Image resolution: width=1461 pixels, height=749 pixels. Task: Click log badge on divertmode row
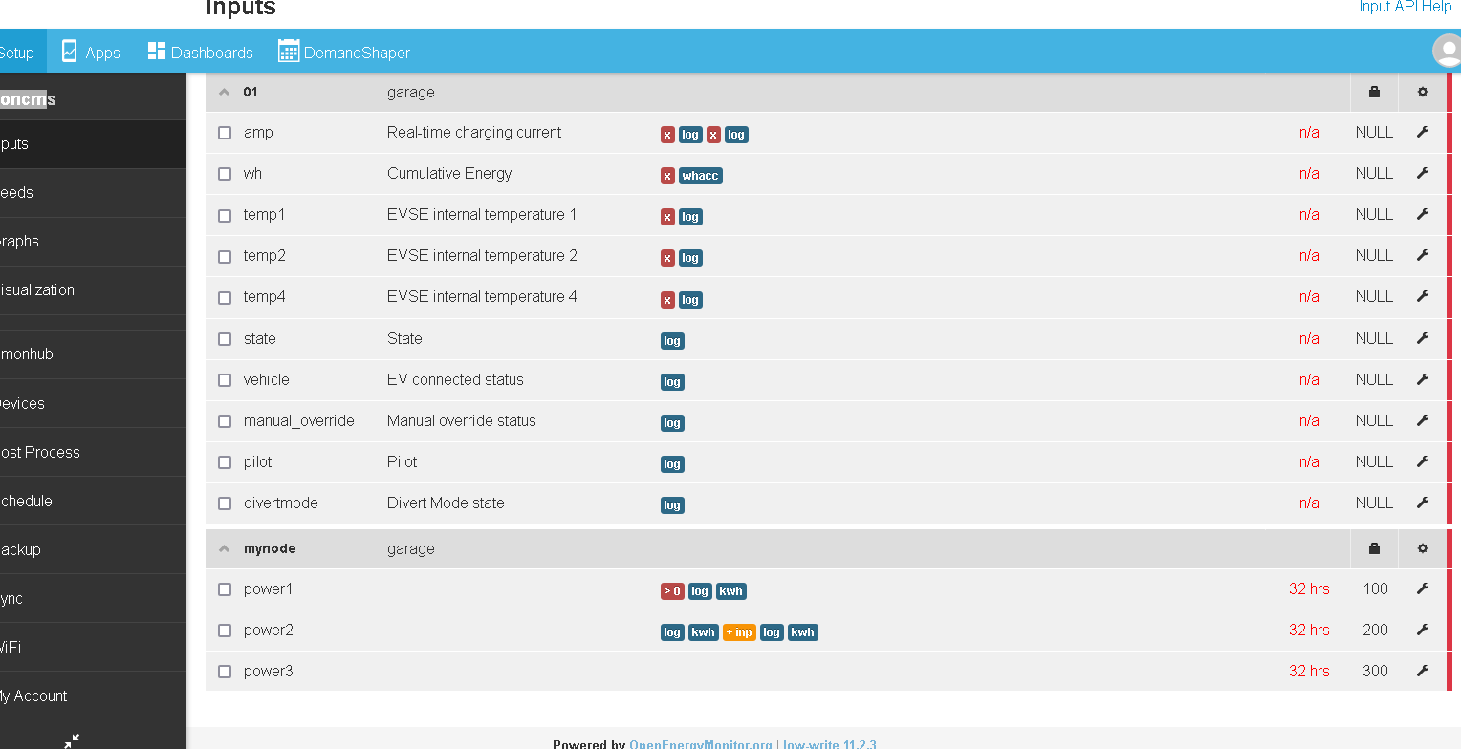click(672, 505)
